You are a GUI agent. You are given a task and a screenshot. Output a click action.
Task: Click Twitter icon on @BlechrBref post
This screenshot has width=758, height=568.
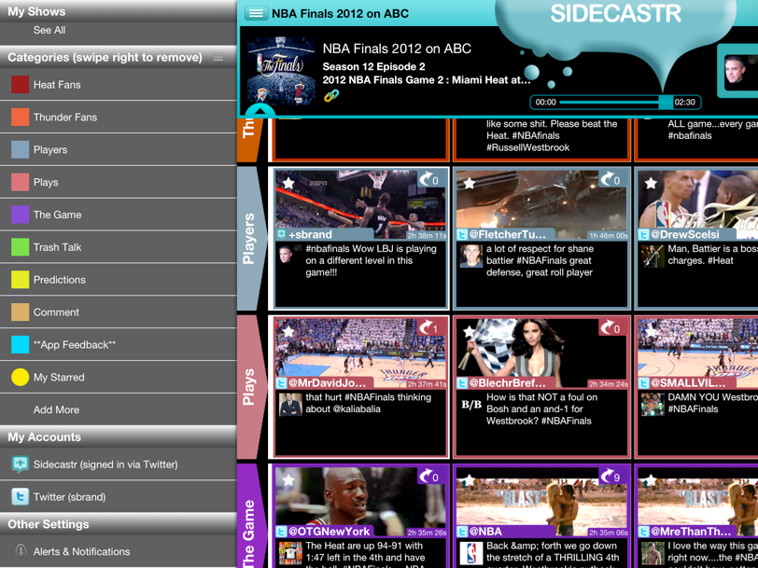(x=463, y=383)
